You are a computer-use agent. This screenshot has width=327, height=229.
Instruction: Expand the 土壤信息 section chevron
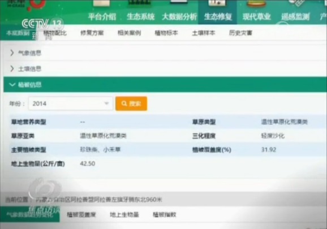12,68
